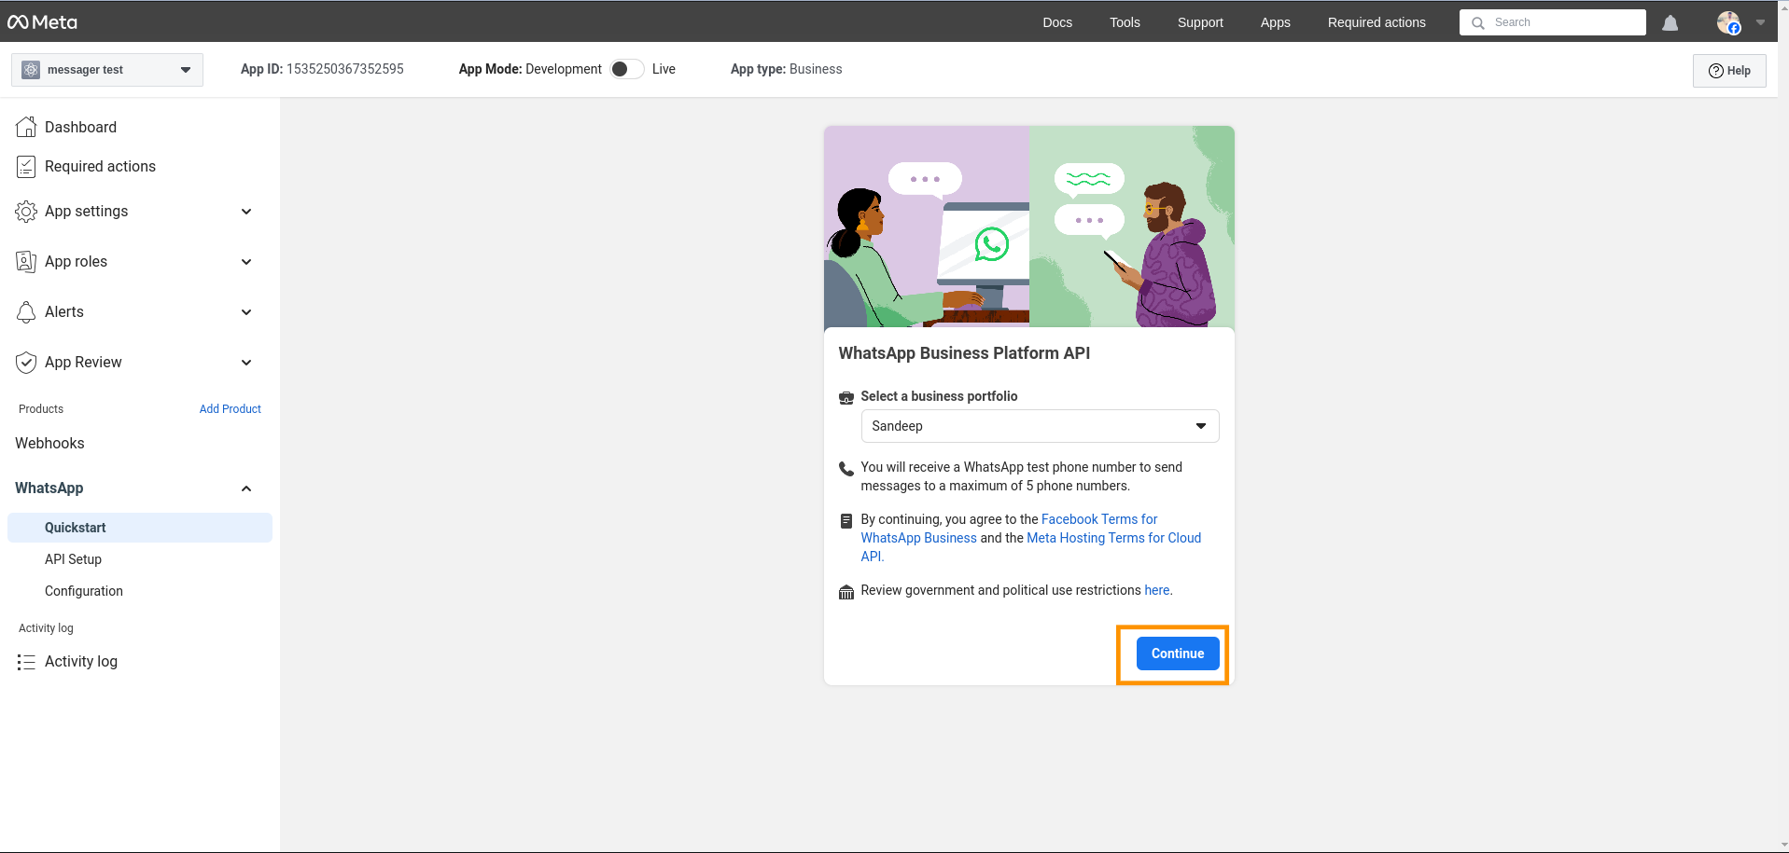The width and height of the screenshot is (1789, 853).
Task: Open Required actions in top bar
Action: [1377, 22]
